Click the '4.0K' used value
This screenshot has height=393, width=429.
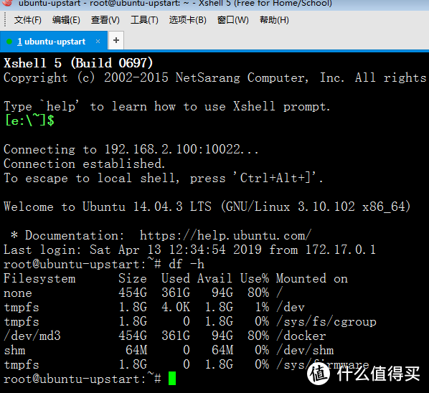pos(176,307)
